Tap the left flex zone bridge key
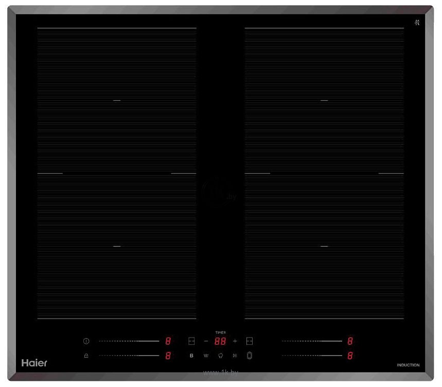 pyautogui.click(x=191, y=341)
